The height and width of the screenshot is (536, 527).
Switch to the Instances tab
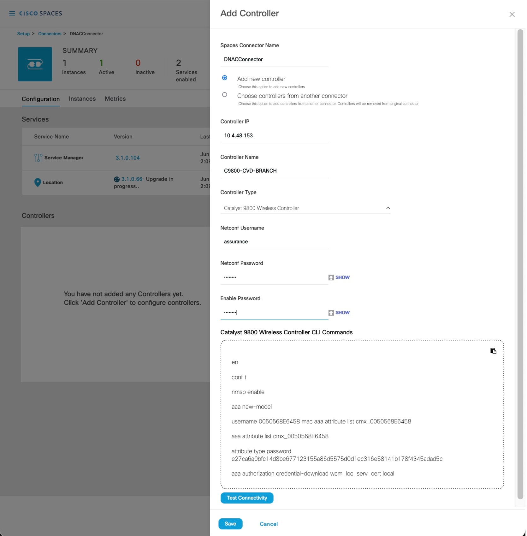coord(82,99)
